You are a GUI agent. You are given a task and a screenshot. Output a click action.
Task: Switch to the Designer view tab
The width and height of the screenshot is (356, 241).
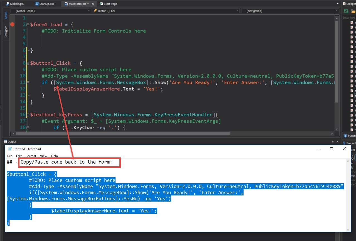6,32
